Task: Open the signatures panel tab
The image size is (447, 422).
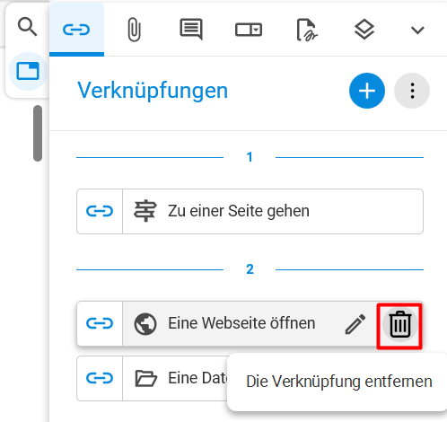Action: pyautogui.click(x=307, y=30)
